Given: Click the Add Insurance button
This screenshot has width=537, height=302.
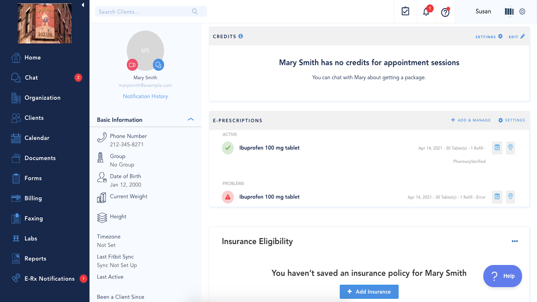Looking at the screenshot, I should [369, 292].
